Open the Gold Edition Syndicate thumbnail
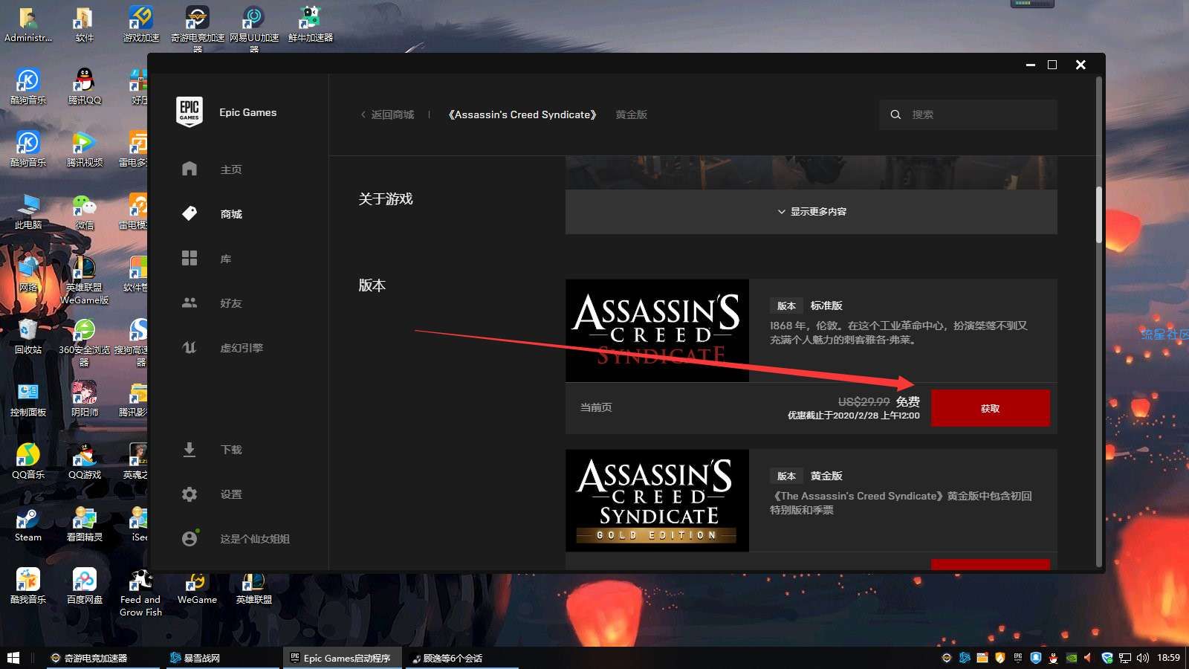1189x669 pixels. point(657,500)
